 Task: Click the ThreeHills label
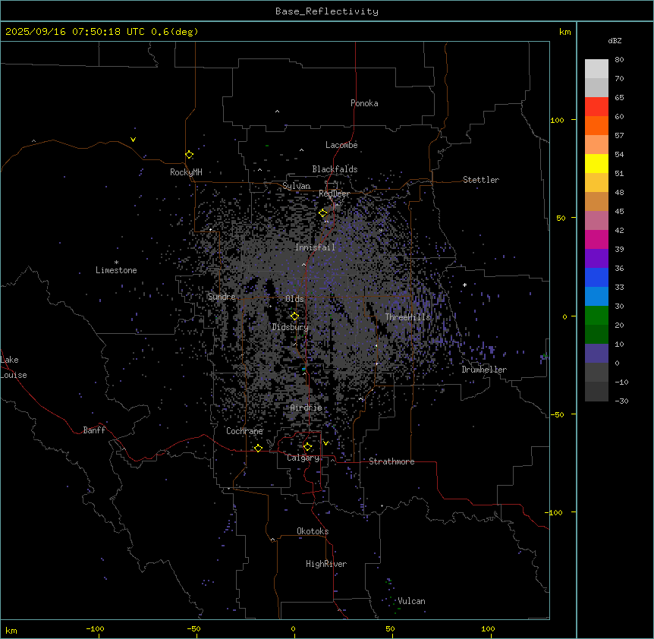pos(407,317)
